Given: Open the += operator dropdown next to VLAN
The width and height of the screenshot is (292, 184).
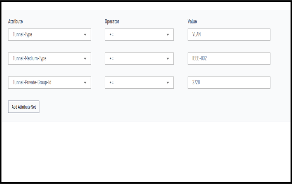Looking at the screenshot, I should click(139, 35).
